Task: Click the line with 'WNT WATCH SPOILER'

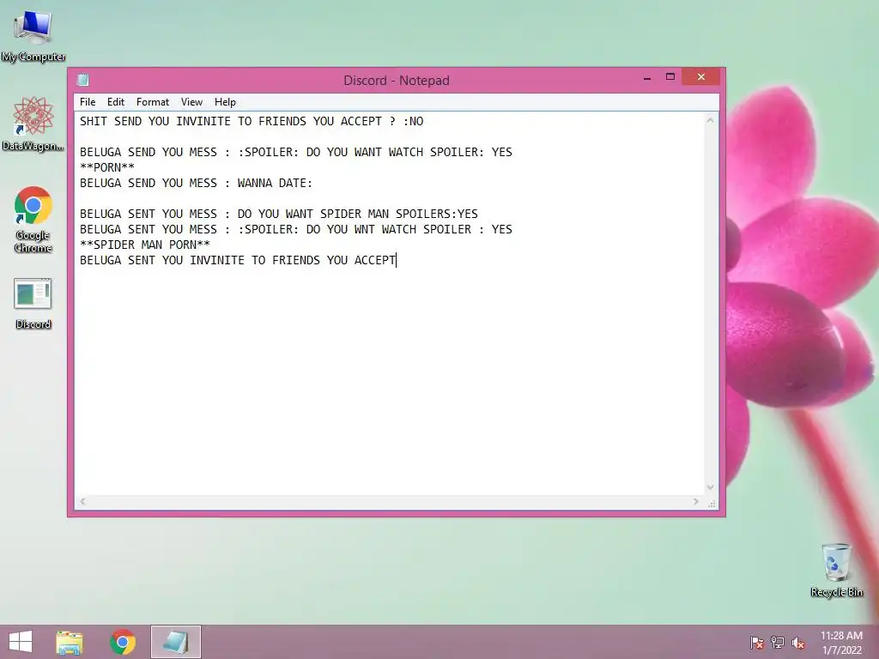Action: (x=296, y=230)
